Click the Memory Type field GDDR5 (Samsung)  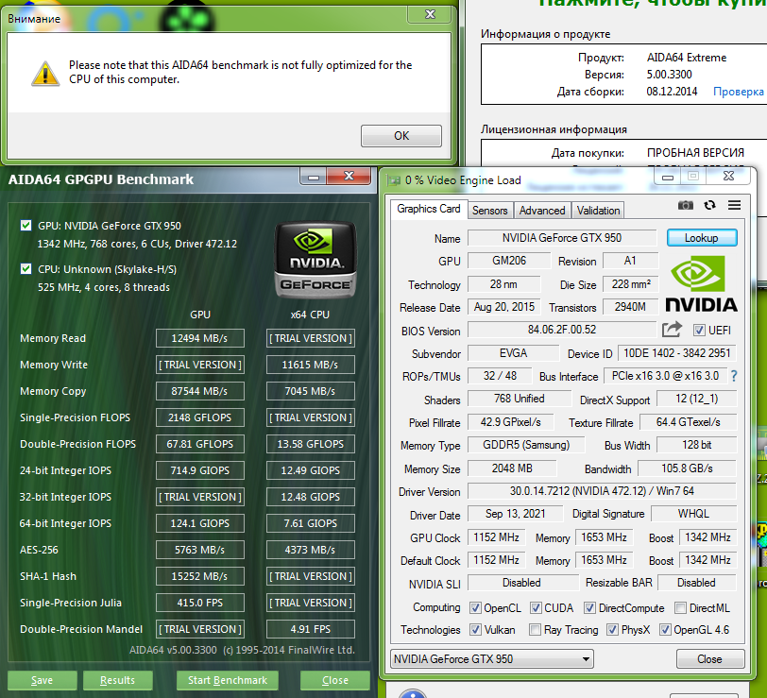pos(526,445)
